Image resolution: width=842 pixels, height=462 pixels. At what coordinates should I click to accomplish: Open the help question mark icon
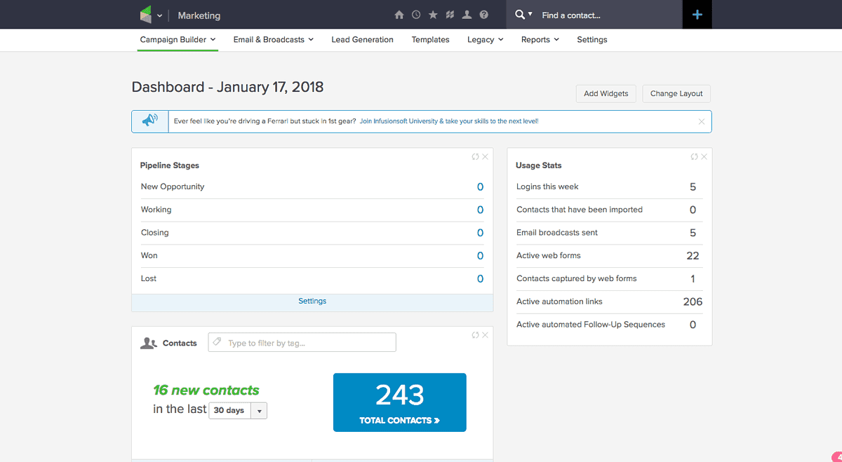(x=483, y=15)
